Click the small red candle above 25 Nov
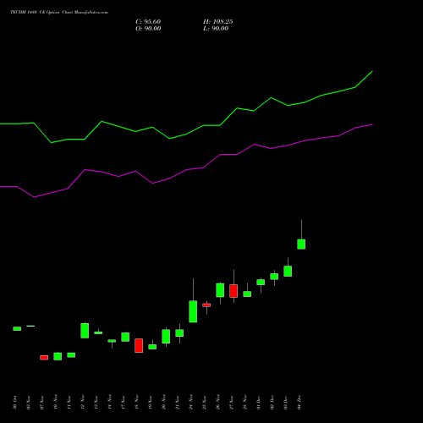This screenshot has height=423, width=423. coord(206,305)
